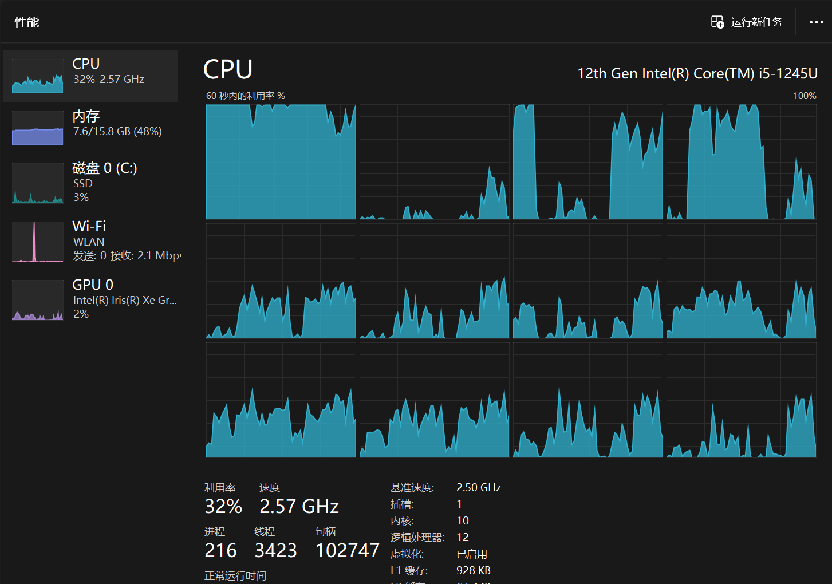Click the 利用率 32% value
832x584 pixels.
point(223,506)
